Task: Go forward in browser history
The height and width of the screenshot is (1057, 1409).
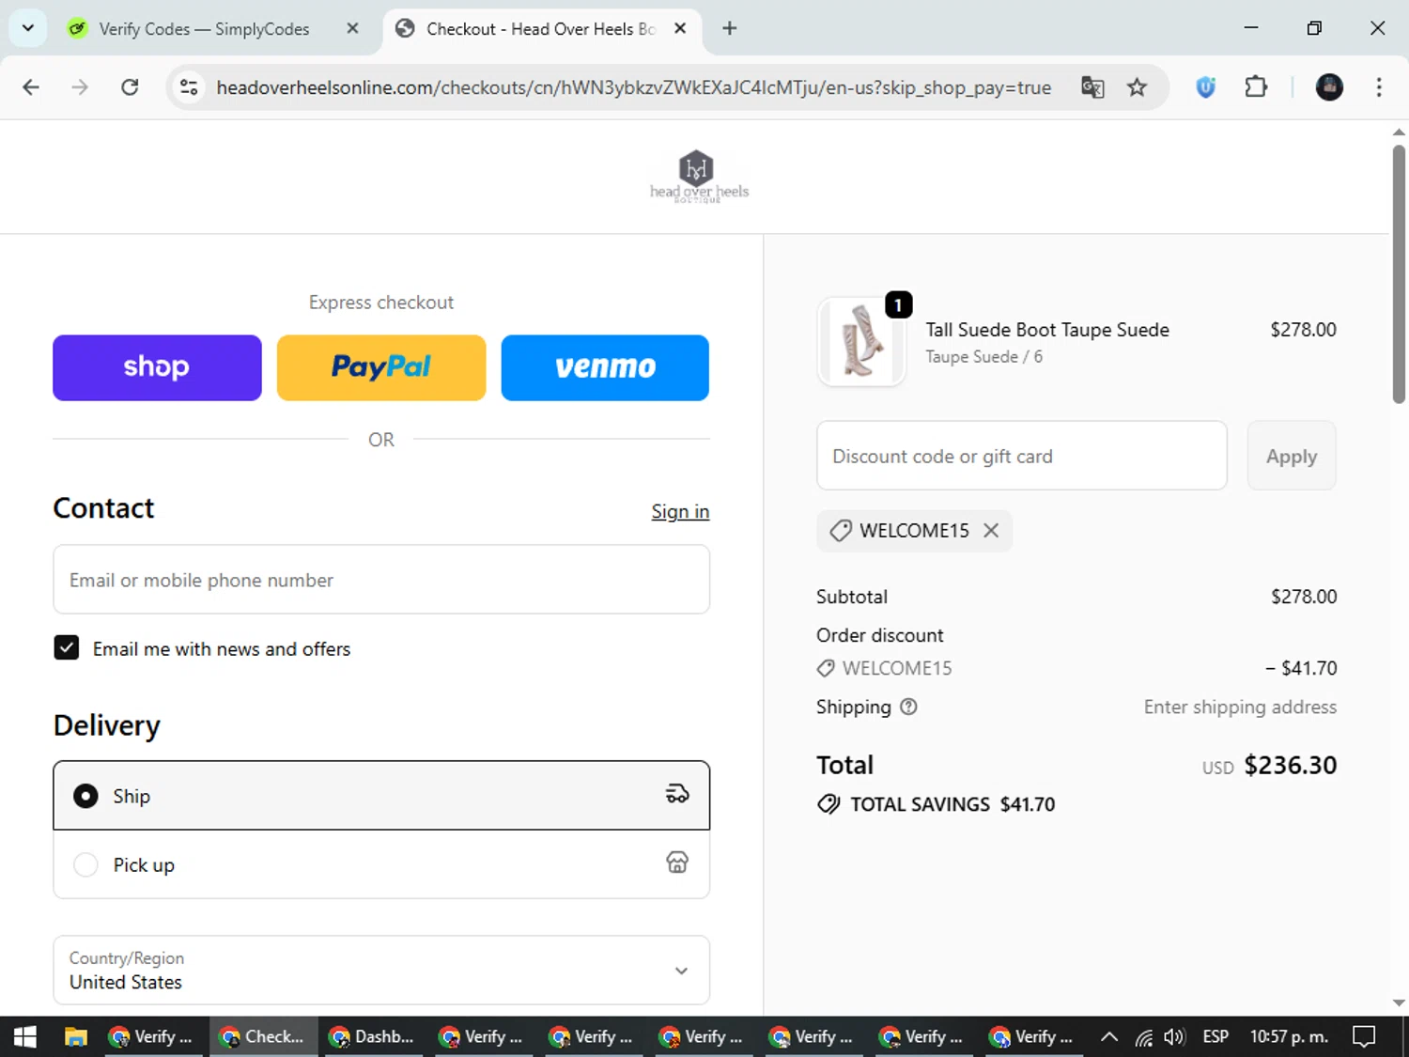Action: point(80,87)
